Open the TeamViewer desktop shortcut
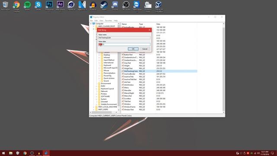 (137, 6)
